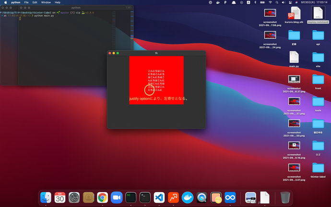Open System Preferences from the dock
This screenshot has width=331, height=207.
click(74, 197)
